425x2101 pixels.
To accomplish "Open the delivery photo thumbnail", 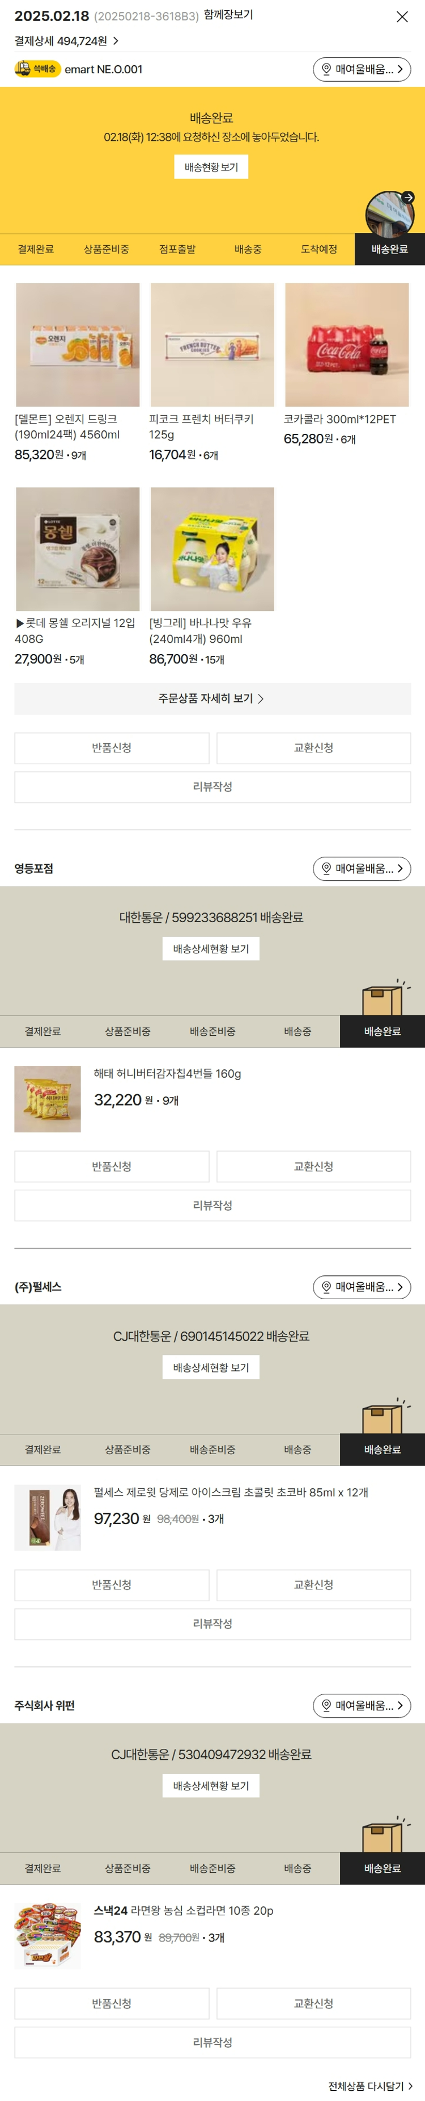I will 389,215.
